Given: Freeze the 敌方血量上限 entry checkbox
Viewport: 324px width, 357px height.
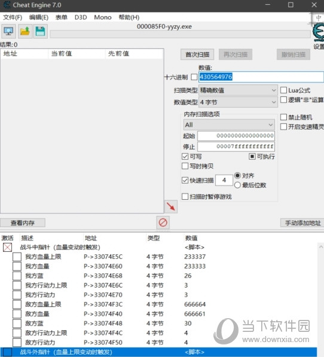Looking at the screenshot, I should 17,304.
